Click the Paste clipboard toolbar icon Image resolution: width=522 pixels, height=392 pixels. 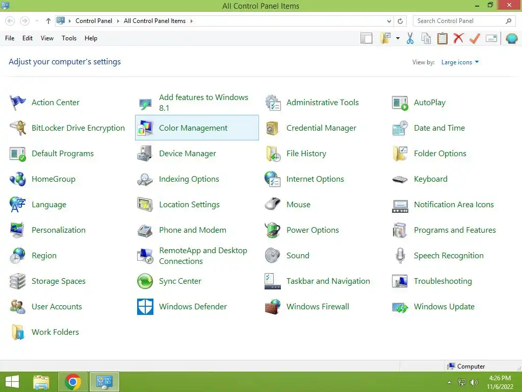(x=442, y=38)
